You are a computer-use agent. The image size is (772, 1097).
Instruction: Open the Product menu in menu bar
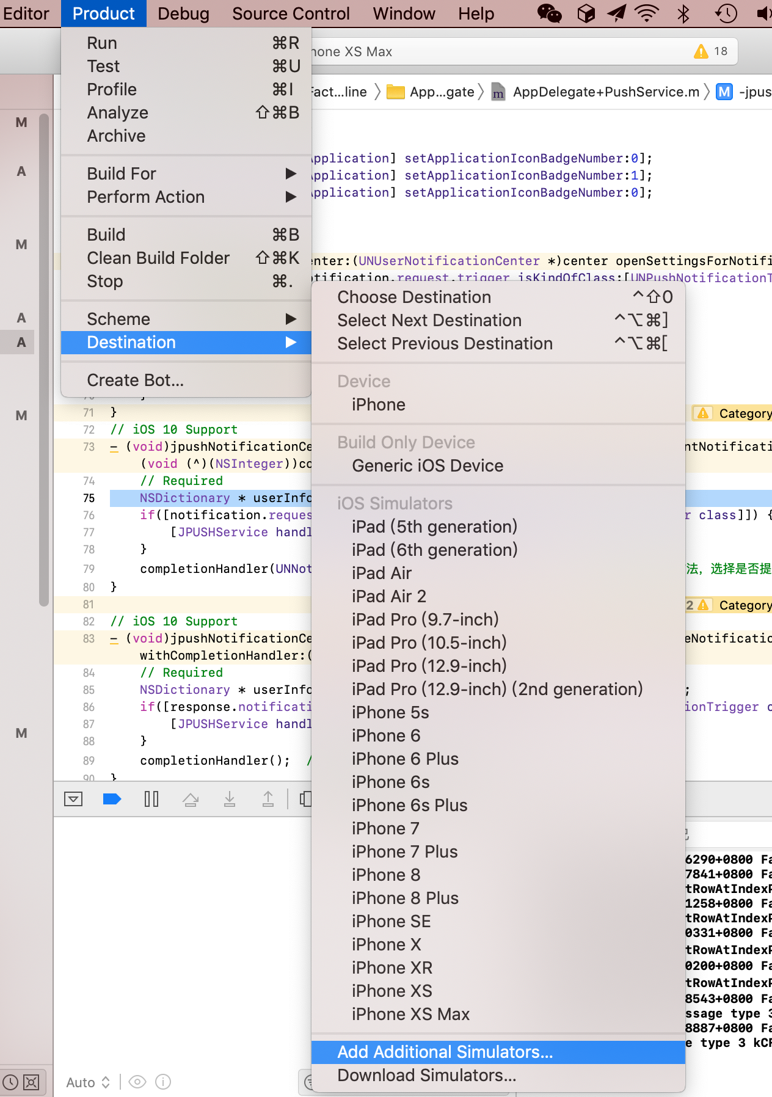point(104,13)
